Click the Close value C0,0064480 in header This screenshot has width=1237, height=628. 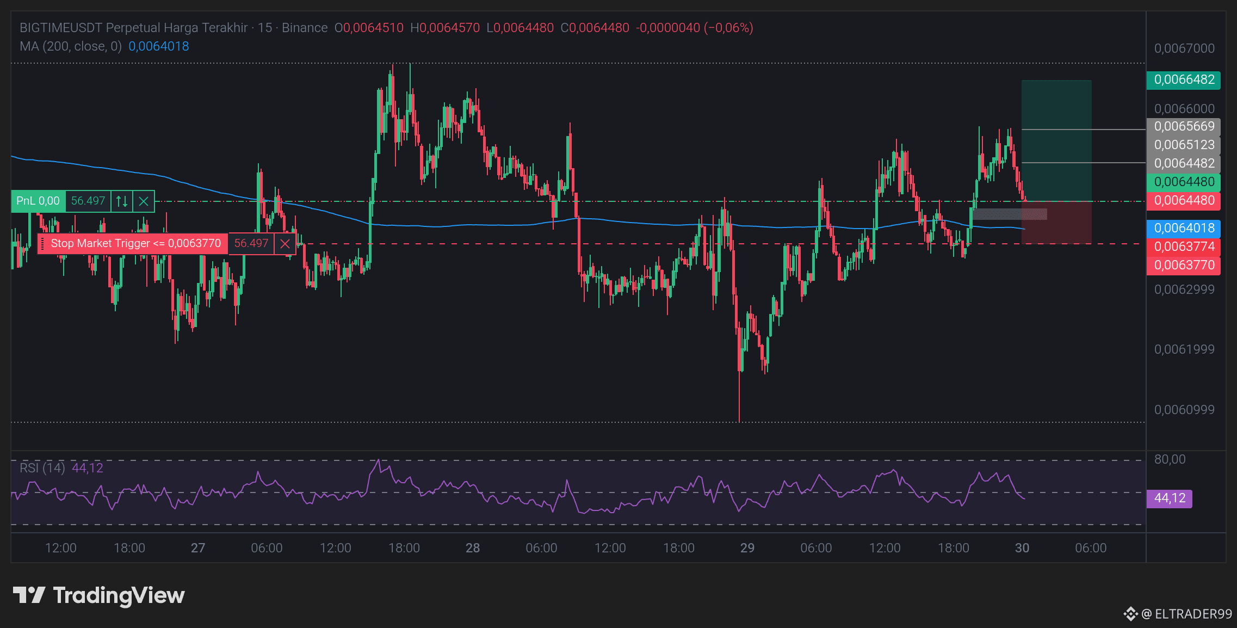point(595,28)
